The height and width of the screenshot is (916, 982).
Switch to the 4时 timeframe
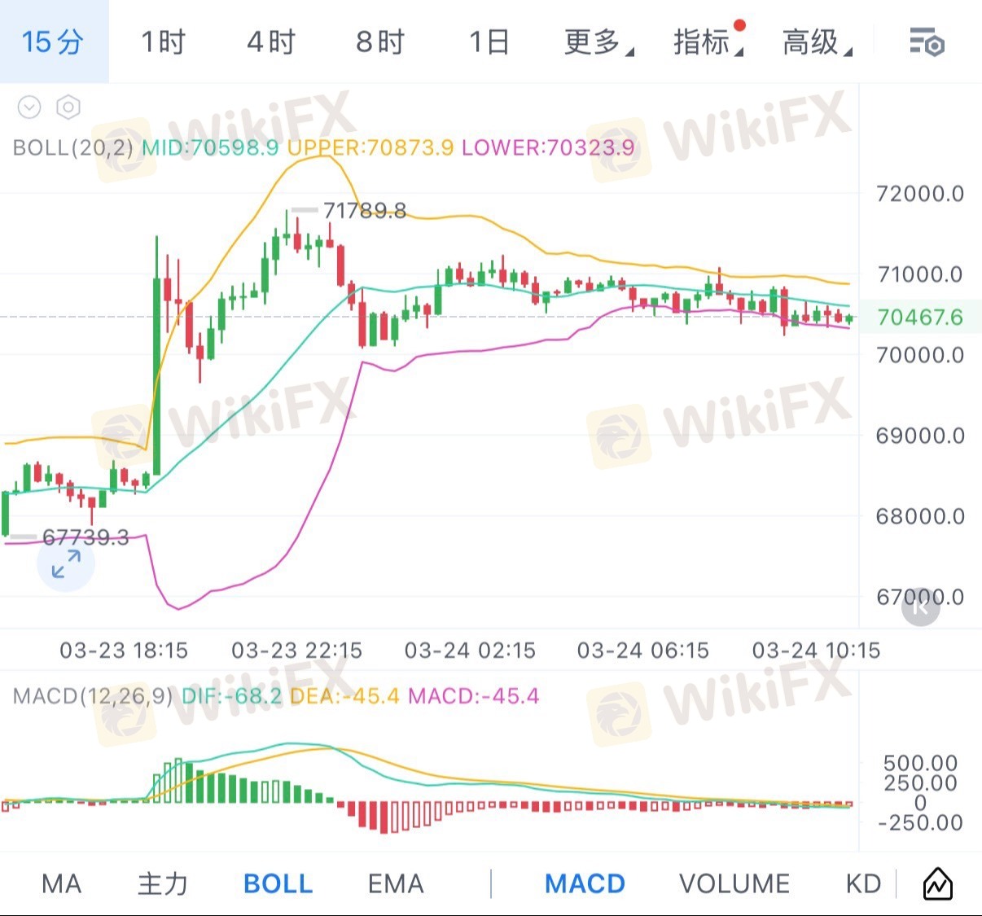[271, 42]
